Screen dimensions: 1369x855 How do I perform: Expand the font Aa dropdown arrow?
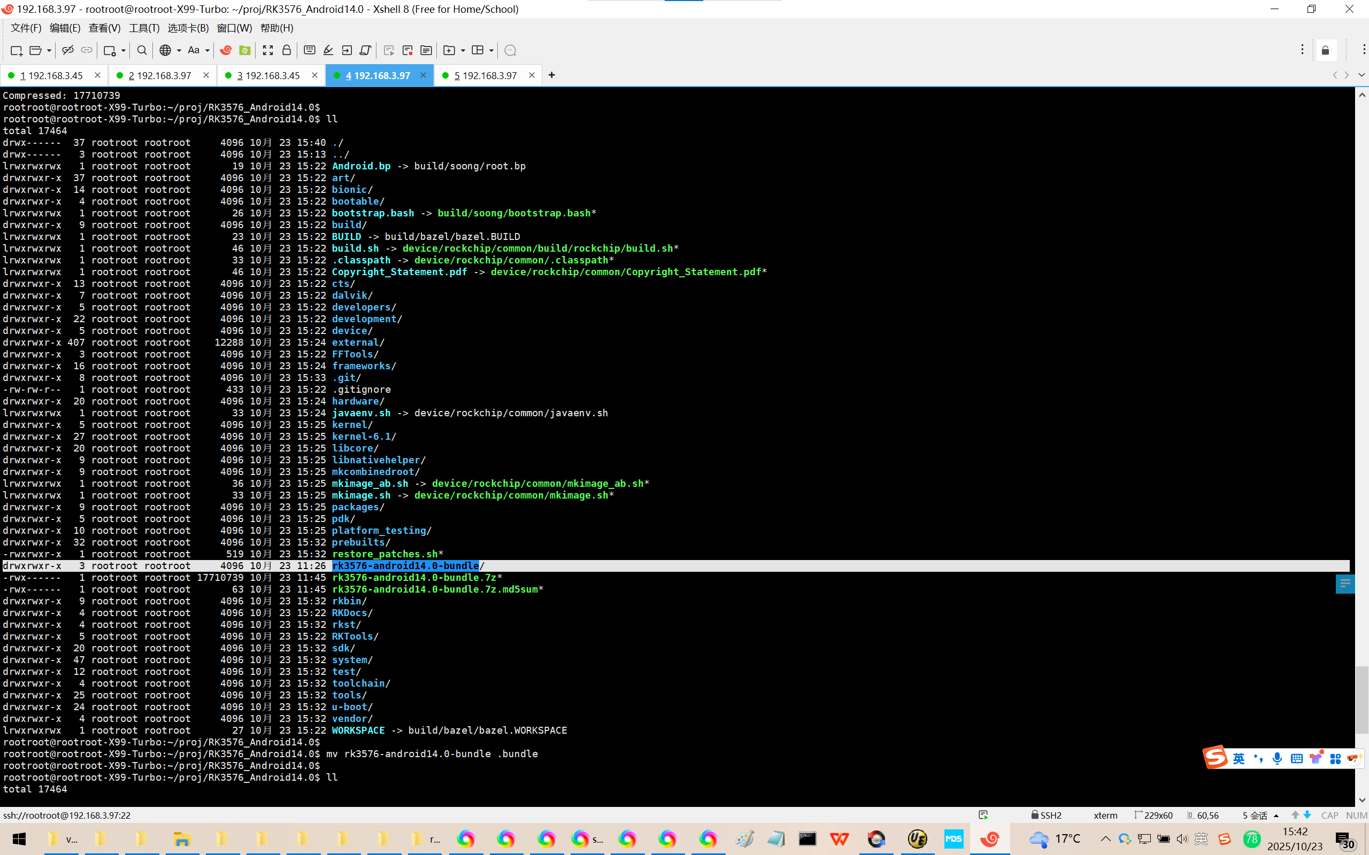(x=207, y=50)
